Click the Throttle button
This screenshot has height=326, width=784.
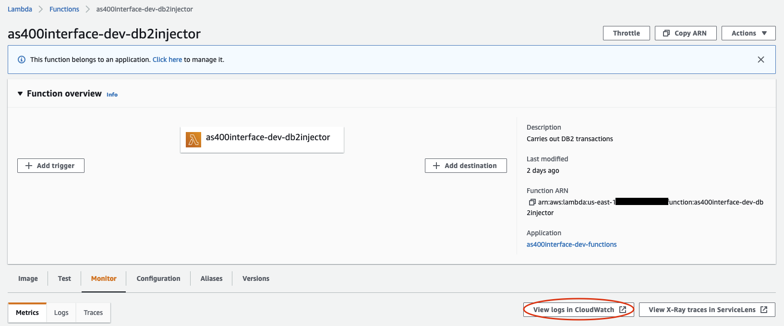point(627,33)
